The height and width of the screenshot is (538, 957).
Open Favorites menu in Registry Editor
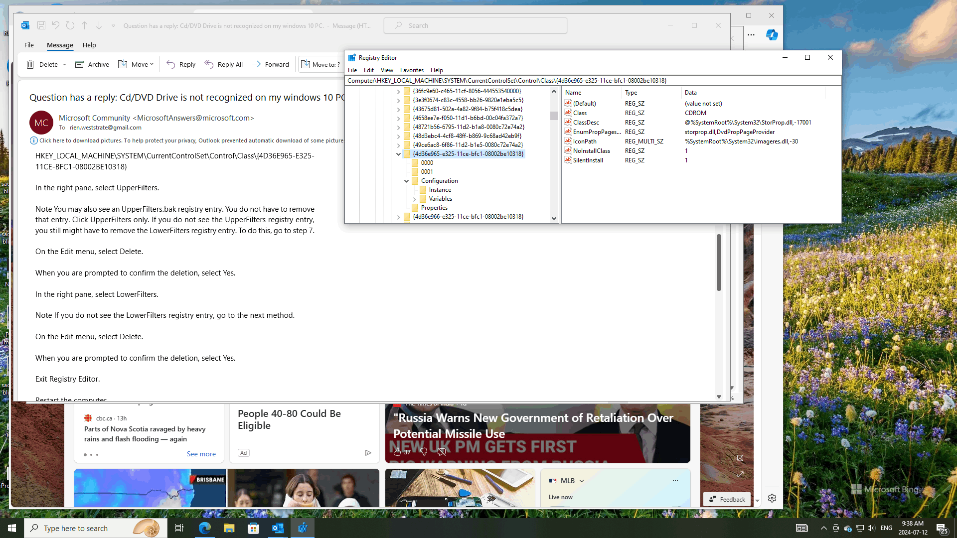click(x=411, y=70)
